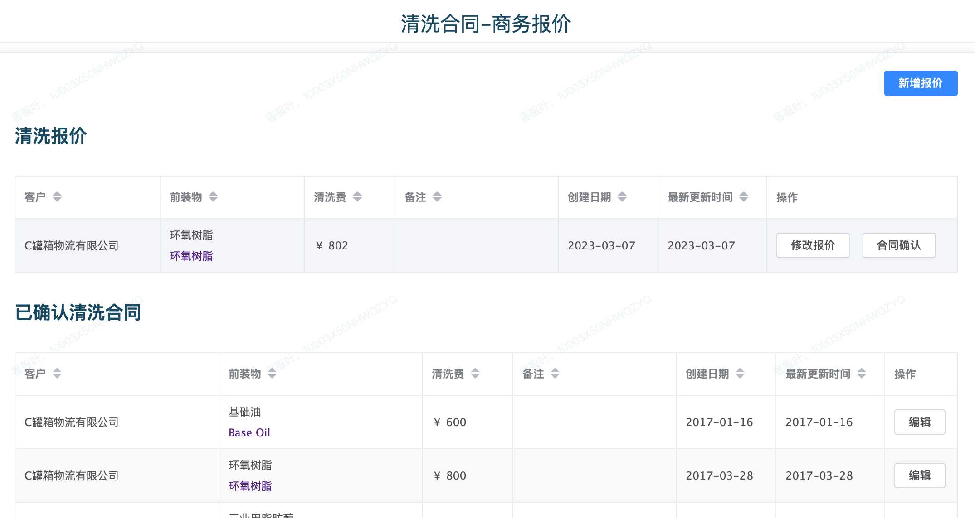The image size is (975, 518).
Task: Expand the 备注 column sorter in confirmed contracts
Action: click(555, 374)
